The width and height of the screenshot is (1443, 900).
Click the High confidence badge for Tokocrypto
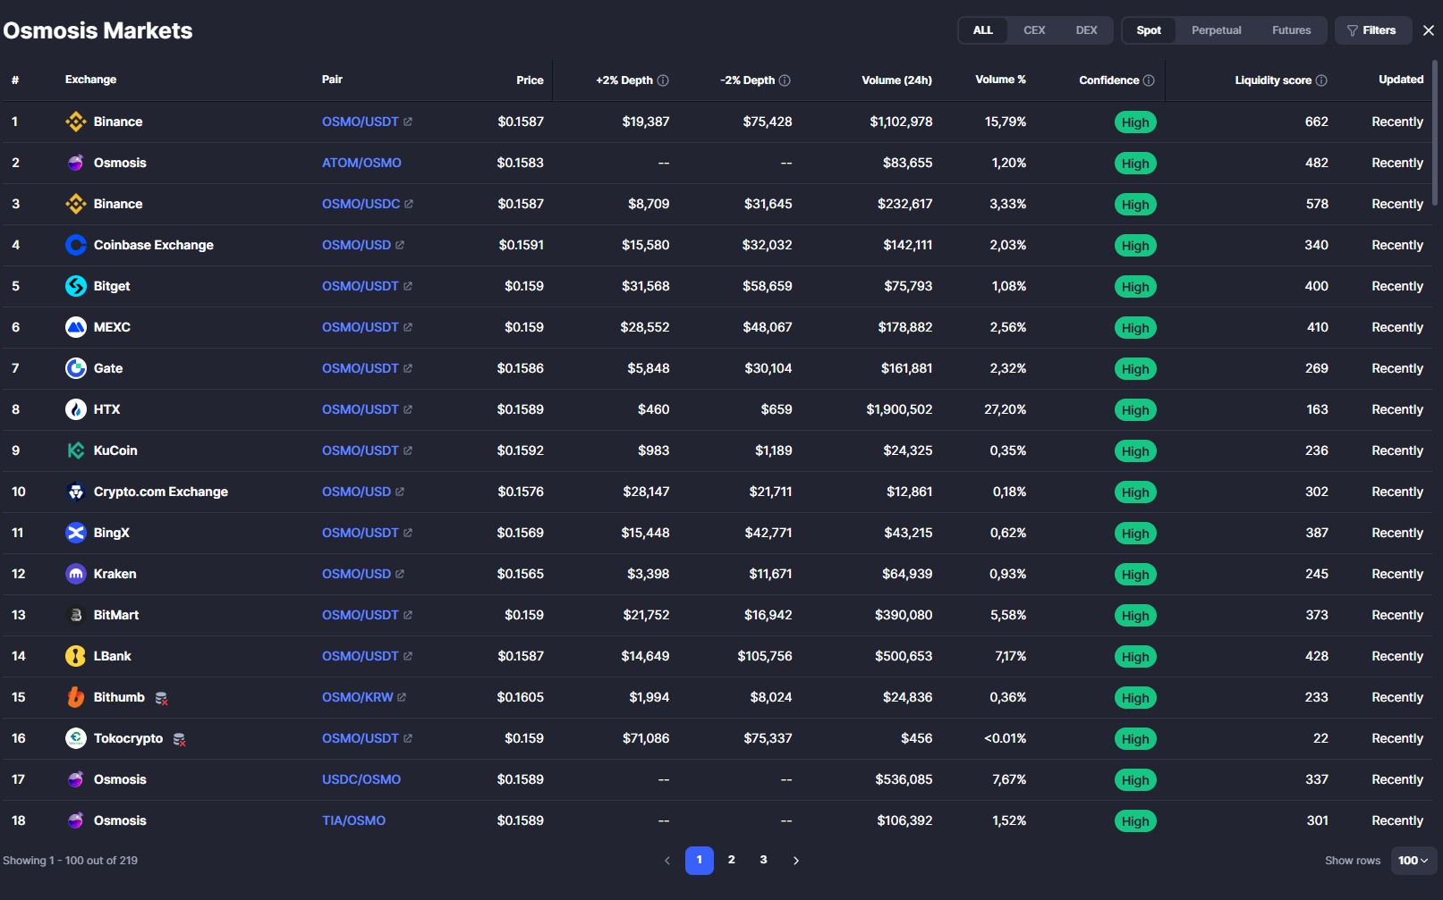(x=1135, y=739)
